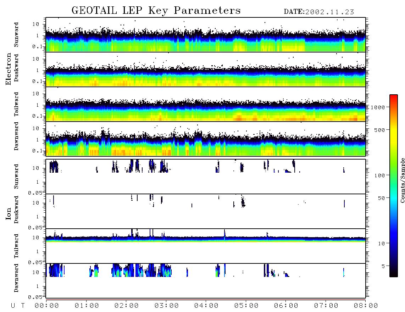
Task: Click the 06:00 time tick label
Action: (x=286, y=306)
